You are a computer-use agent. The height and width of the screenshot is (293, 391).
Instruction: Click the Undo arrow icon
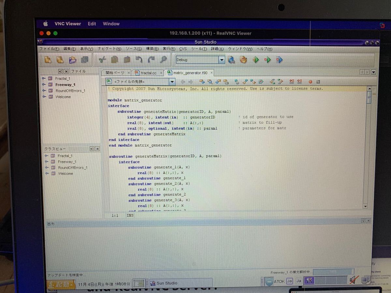coord(139,60)
